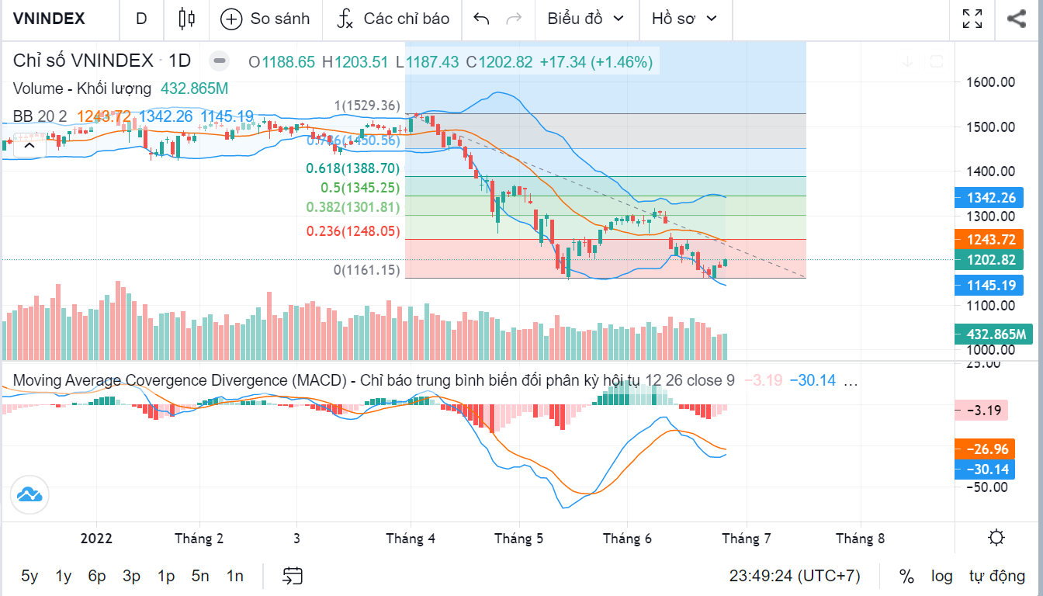Viewport: 1043px width, 596px height.
Task: Select the 6p time range
Action: [97, 576]
